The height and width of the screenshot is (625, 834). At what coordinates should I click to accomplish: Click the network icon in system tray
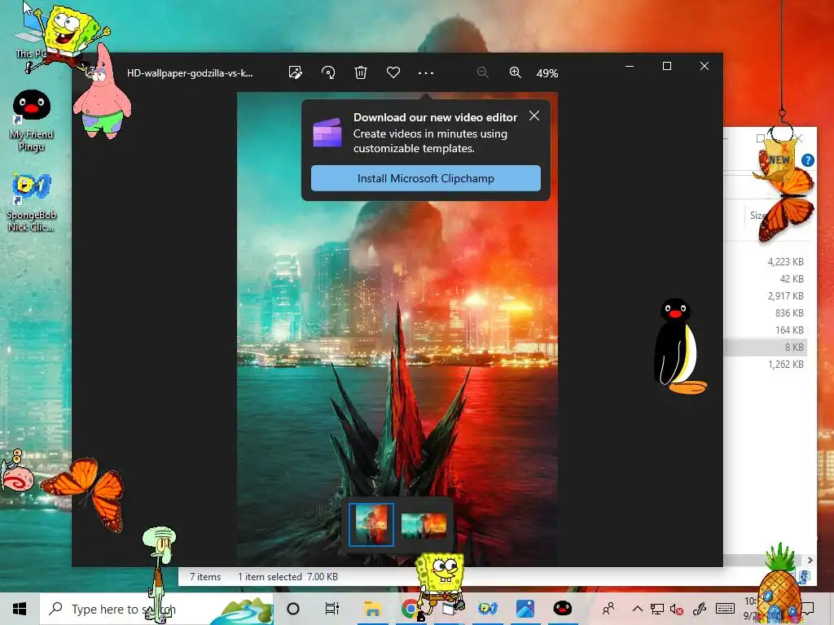tap(657, 609)
